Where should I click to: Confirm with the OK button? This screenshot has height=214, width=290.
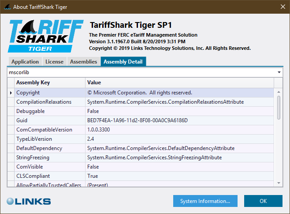pos(263,201)
